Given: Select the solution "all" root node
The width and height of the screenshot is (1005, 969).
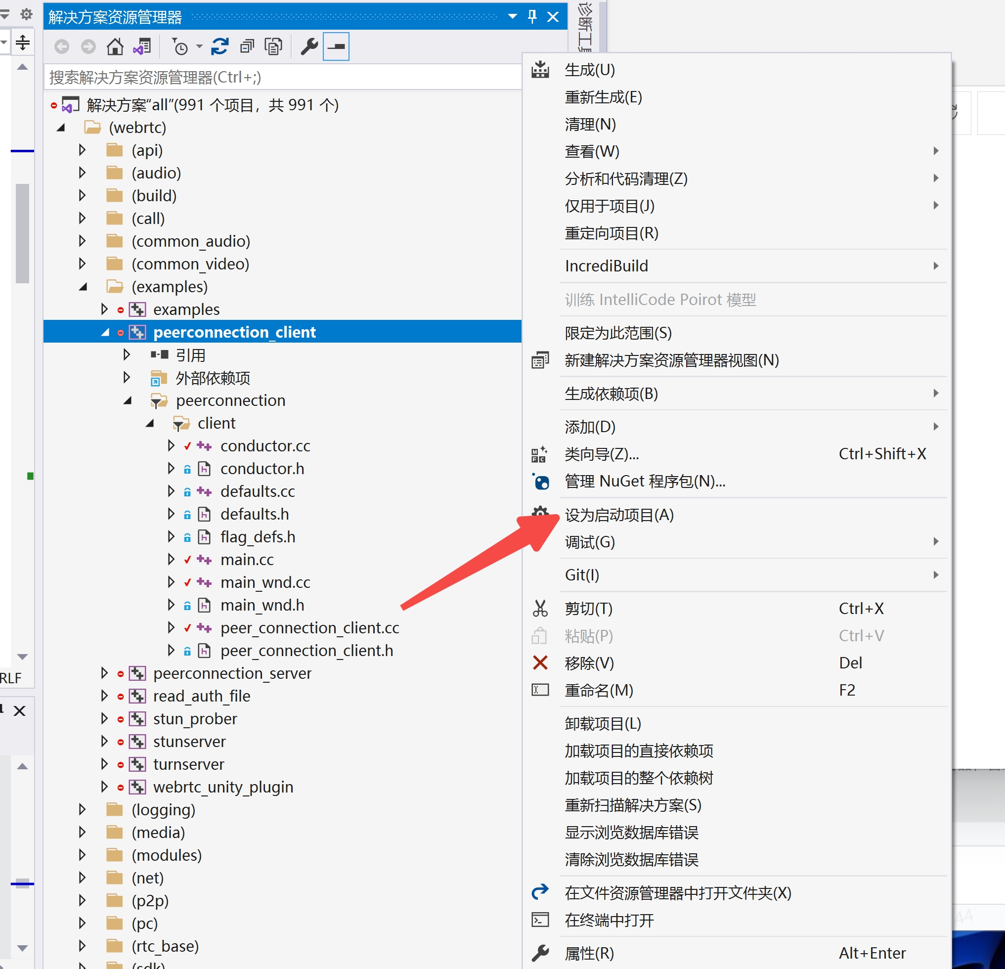Looking at the screenshot, I should click(212, 105).
